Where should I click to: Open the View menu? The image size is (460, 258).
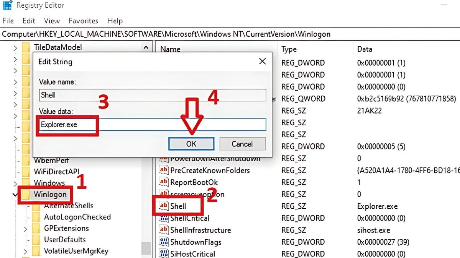point(51,21)
